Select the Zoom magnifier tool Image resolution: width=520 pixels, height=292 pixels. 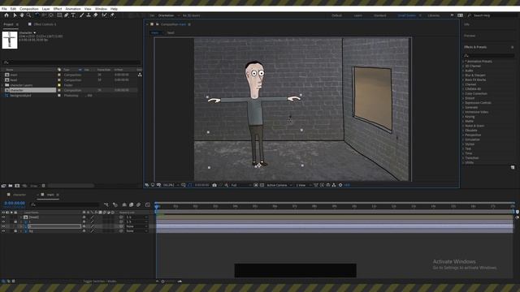click(x=29, y=15)
